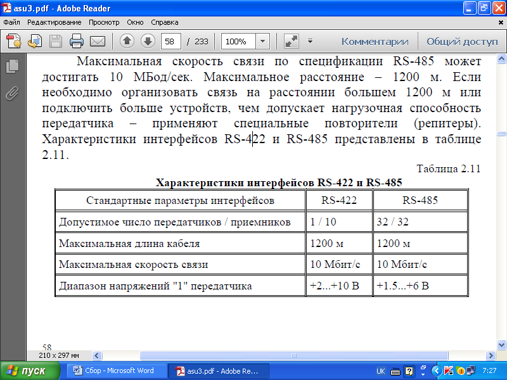Click row 'Максимальная скорость связи'
This screenshot has width=507, height=380.
[261, 264]
